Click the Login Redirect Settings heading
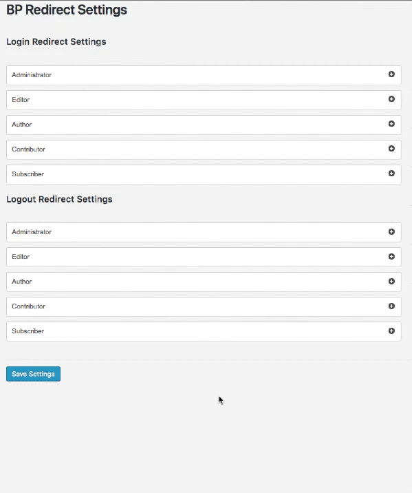The height and width of the screenshot is (493, 412). click(56, 42)
